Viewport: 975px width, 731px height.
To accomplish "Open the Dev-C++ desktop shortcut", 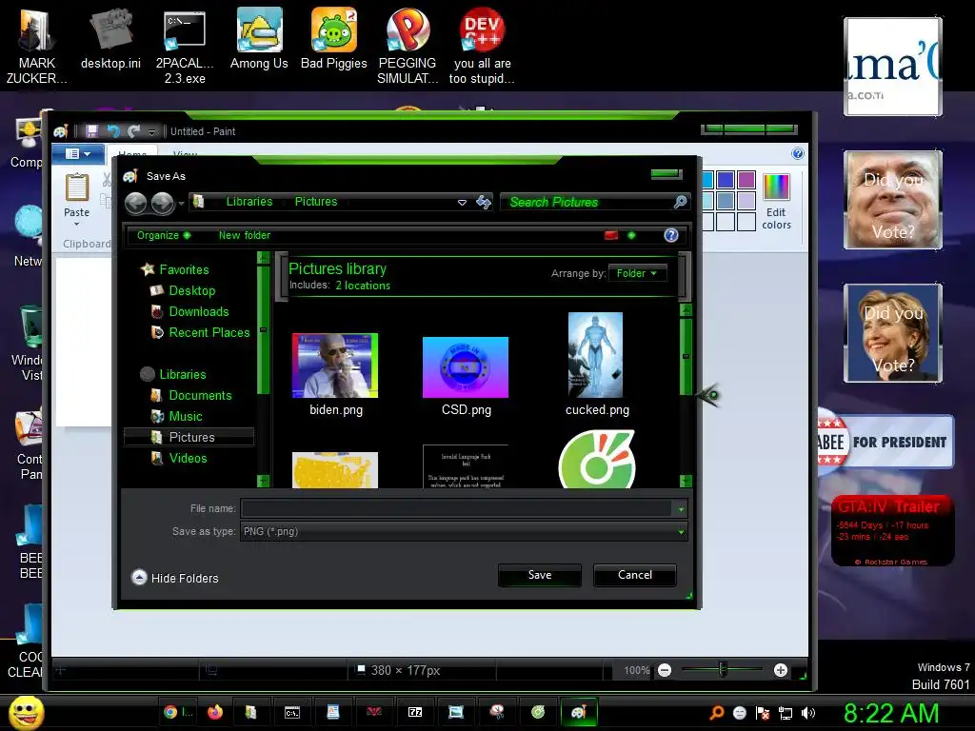I will pyautogui.click(x=482, y=45).
